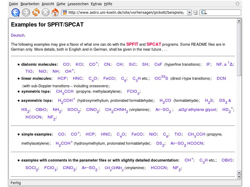This screenshot has width=250, height=187.
Task: Switch to the Deutsch version link
Action: click(x=18, y=35)
